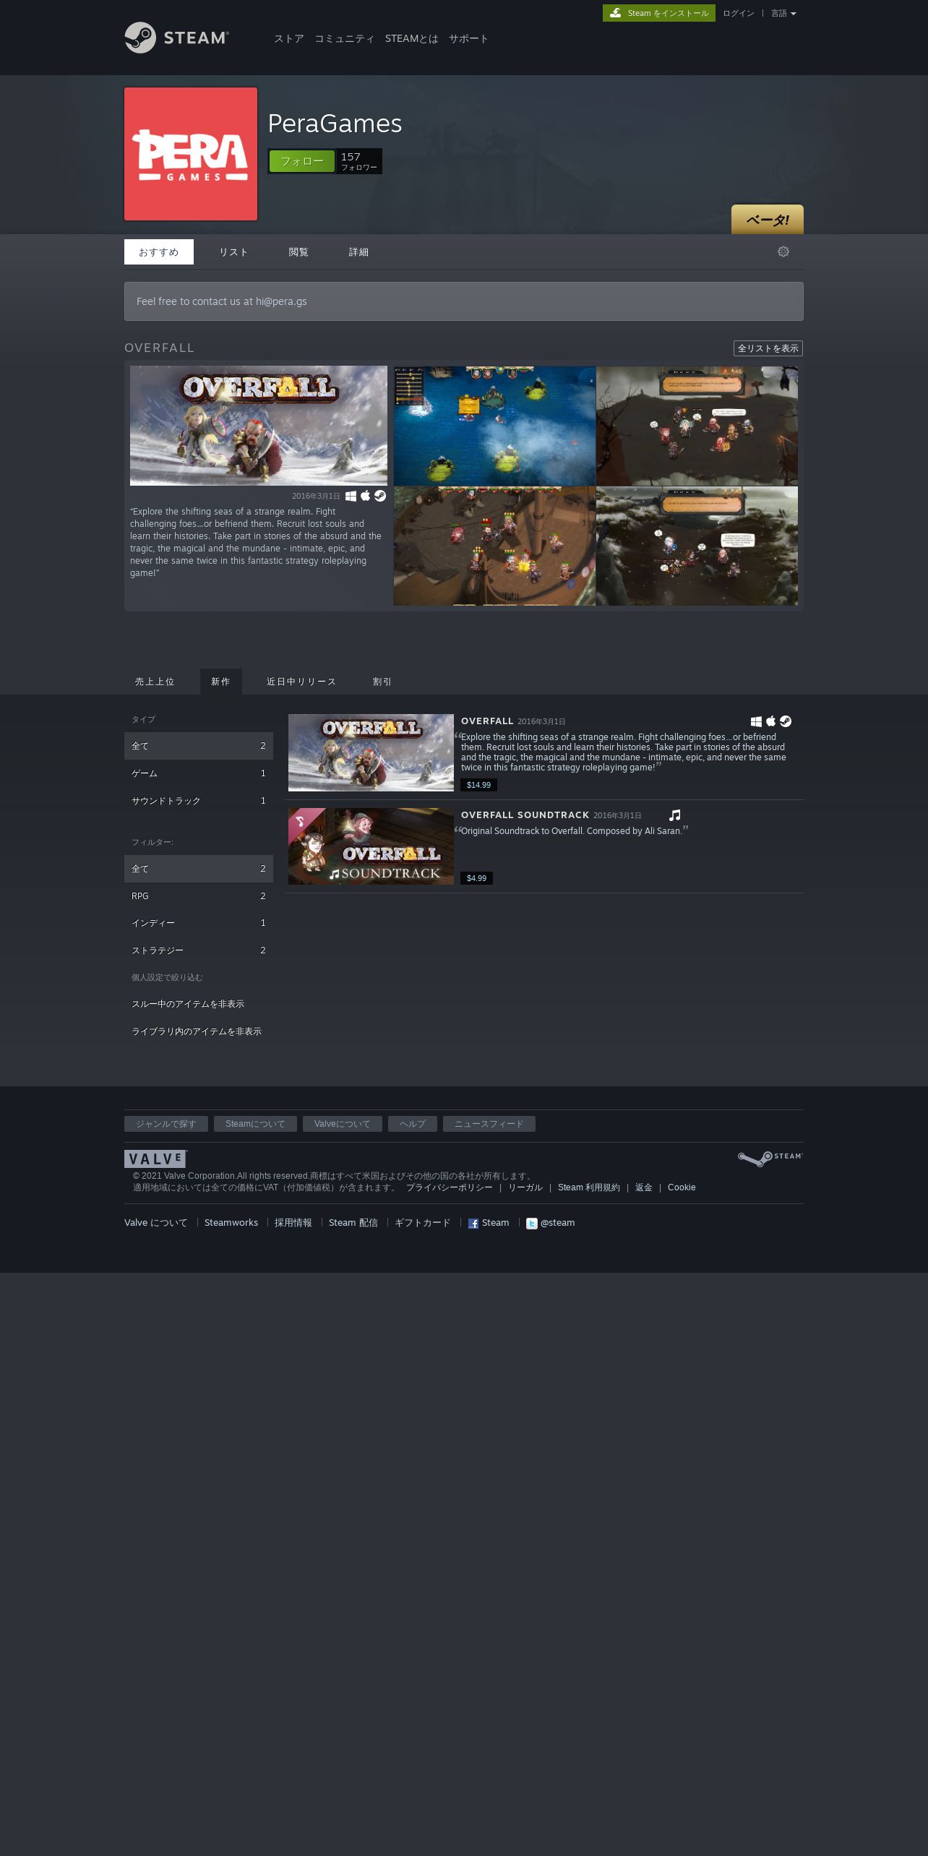Viewport: 928px width, 1856px height.
Task: Click the SteamOS icon under featured Overfall banner
Action: click(380, 496)
